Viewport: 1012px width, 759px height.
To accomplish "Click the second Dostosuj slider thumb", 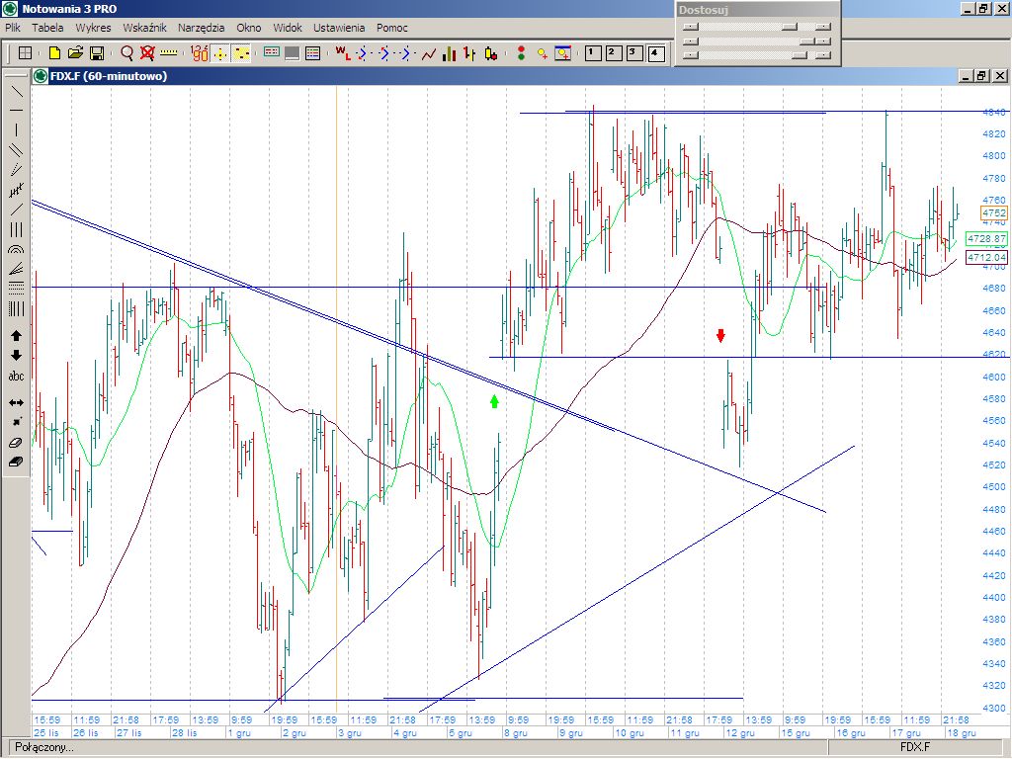I will 805,41.
